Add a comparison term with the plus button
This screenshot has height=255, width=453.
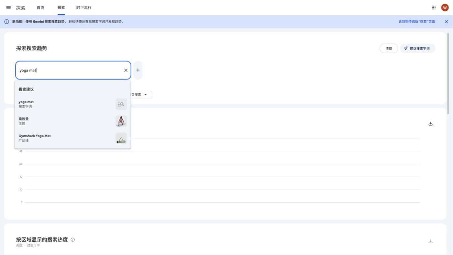[138, 70]
